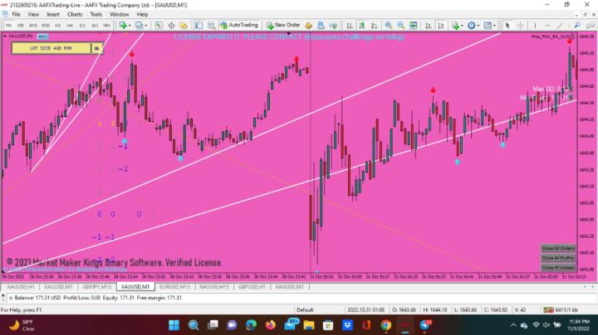This screenshot has width=598, height=335.
Task: Toggle the Chart Shift icon
Action: (440, 26)
